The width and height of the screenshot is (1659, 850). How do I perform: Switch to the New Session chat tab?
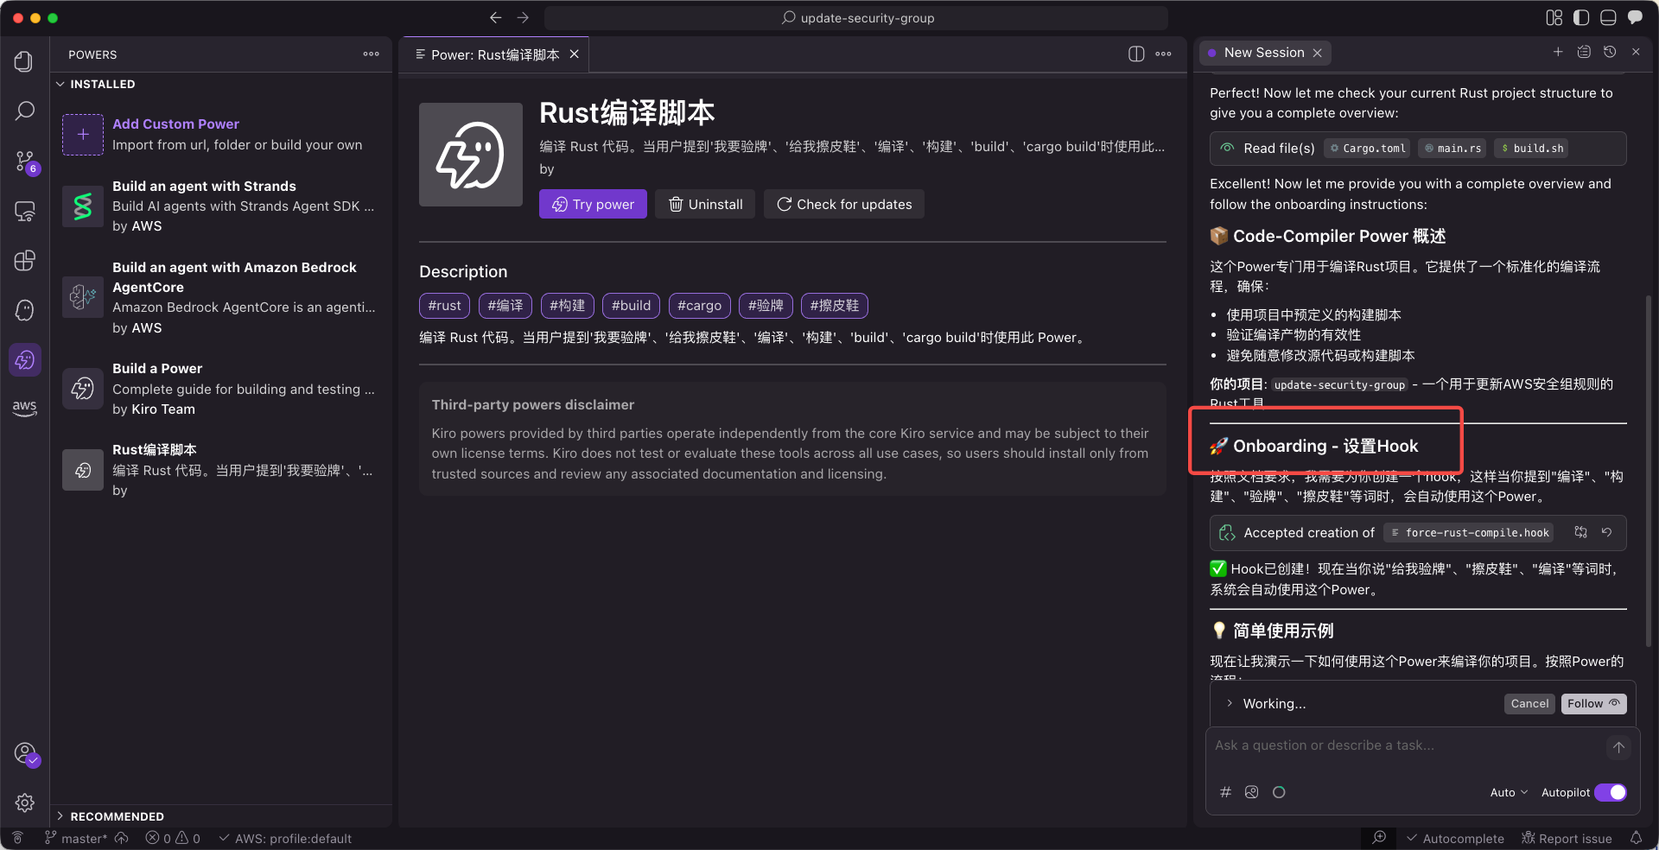click(1263, 53)
